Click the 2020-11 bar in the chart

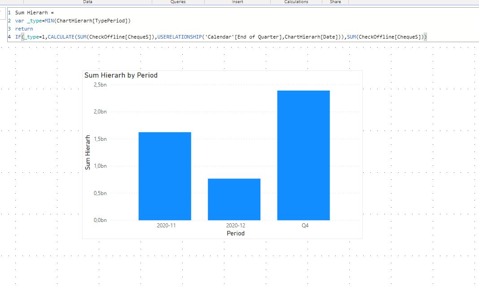pyautogui.click(x=165, y=176)
